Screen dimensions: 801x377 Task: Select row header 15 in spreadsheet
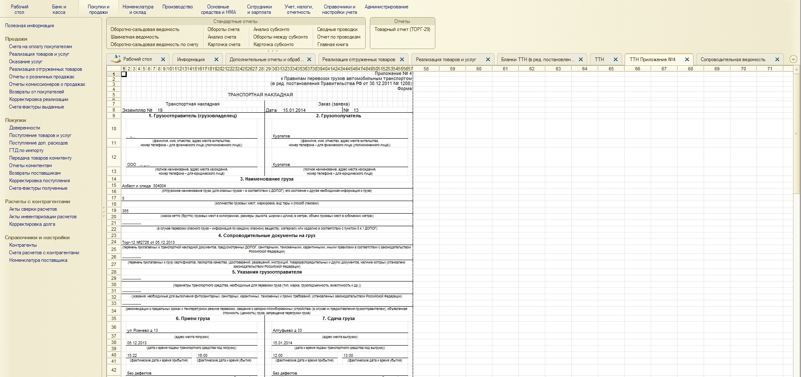pos(114,185)
